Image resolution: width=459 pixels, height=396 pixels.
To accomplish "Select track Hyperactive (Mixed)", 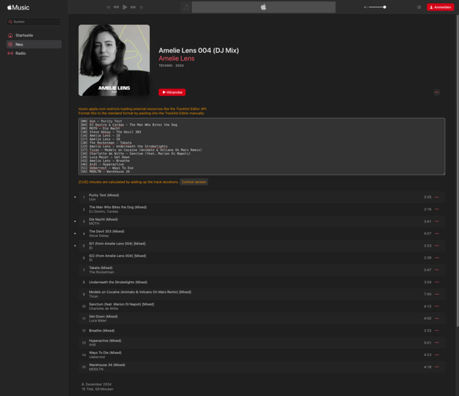I will [x=262, y=342].
